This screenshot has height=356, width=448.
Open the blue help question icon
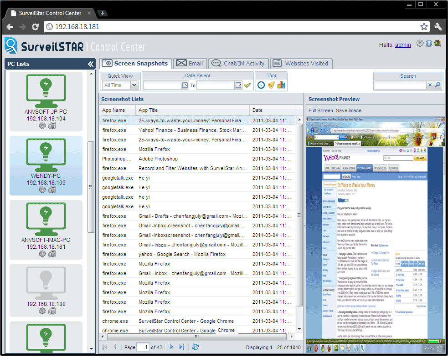428,43
